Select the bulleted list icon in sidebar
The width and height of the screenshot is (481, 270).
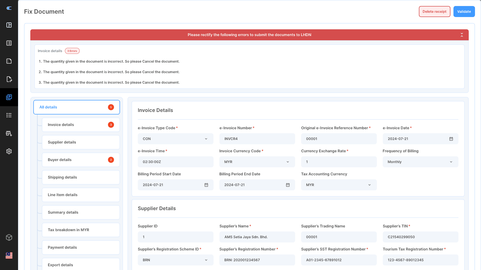(9, 115)
